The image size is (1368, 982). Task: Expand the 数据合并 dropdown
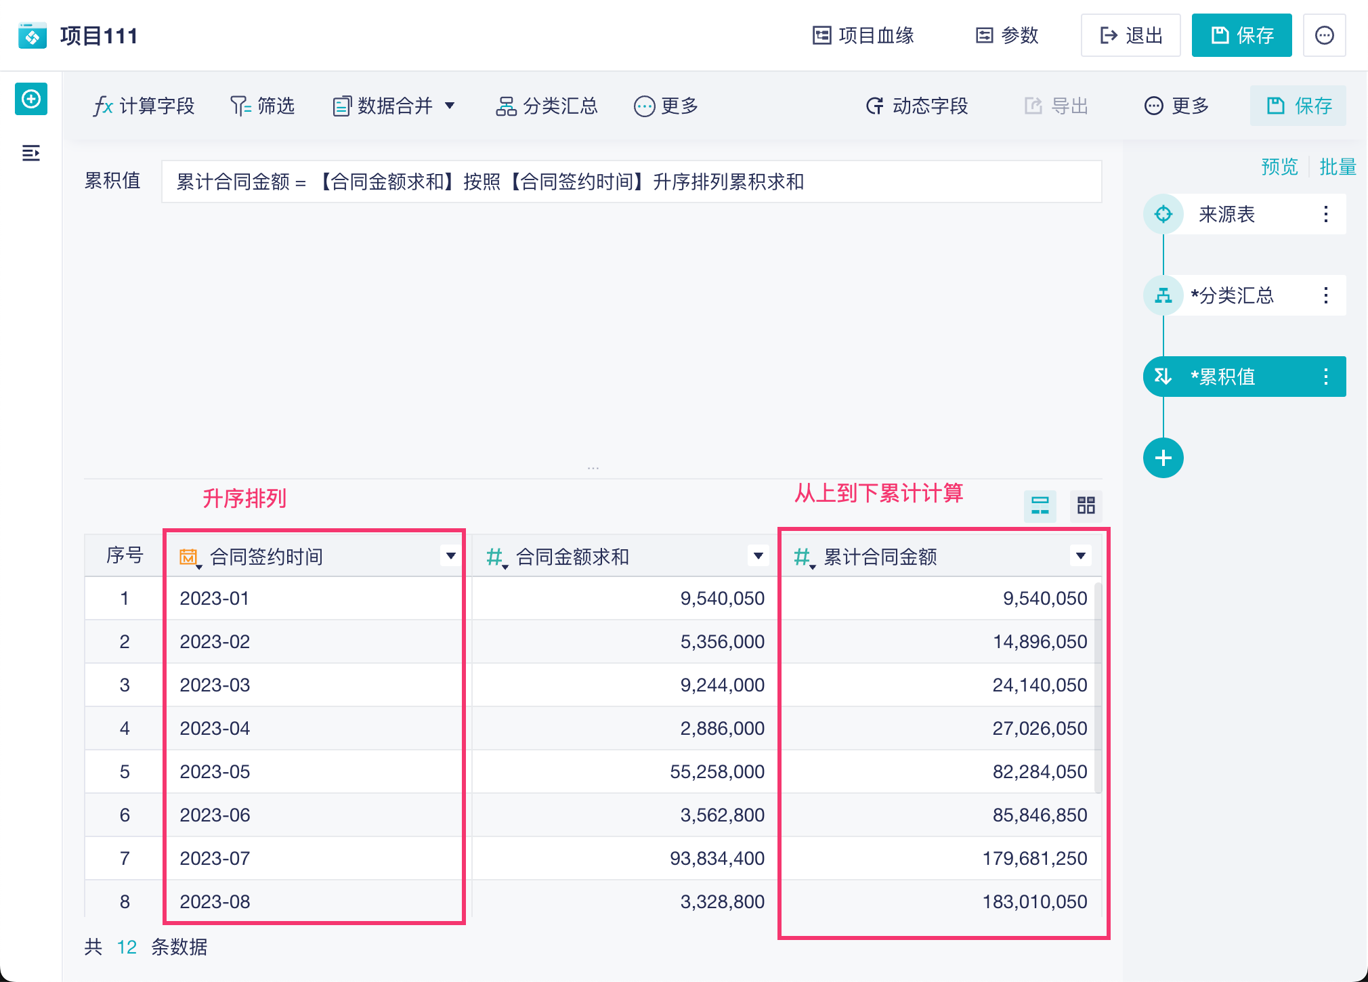tap(450, 106)
